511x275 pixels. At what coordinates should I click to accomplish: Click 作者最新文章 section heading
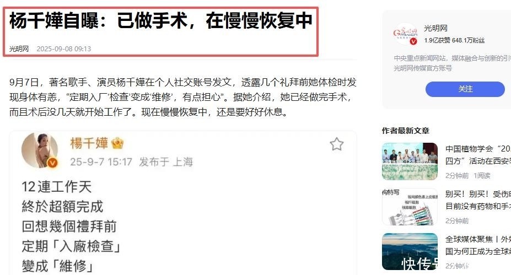pos(406,131)
